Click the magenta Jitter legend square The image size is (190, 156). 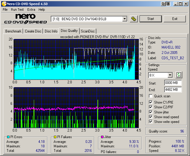click(102, 137)
